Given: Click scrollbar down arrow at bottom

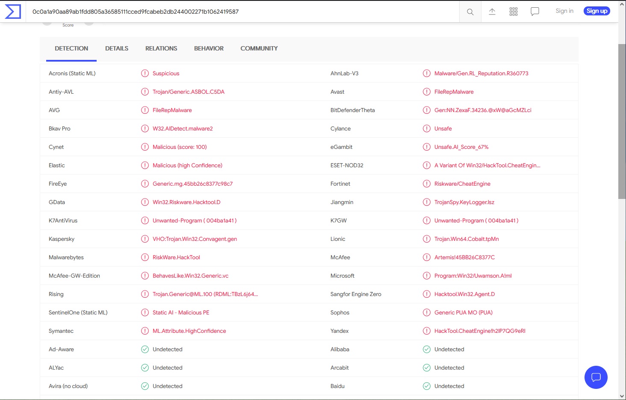Looking at the screenshot, I should coord(622,396).
